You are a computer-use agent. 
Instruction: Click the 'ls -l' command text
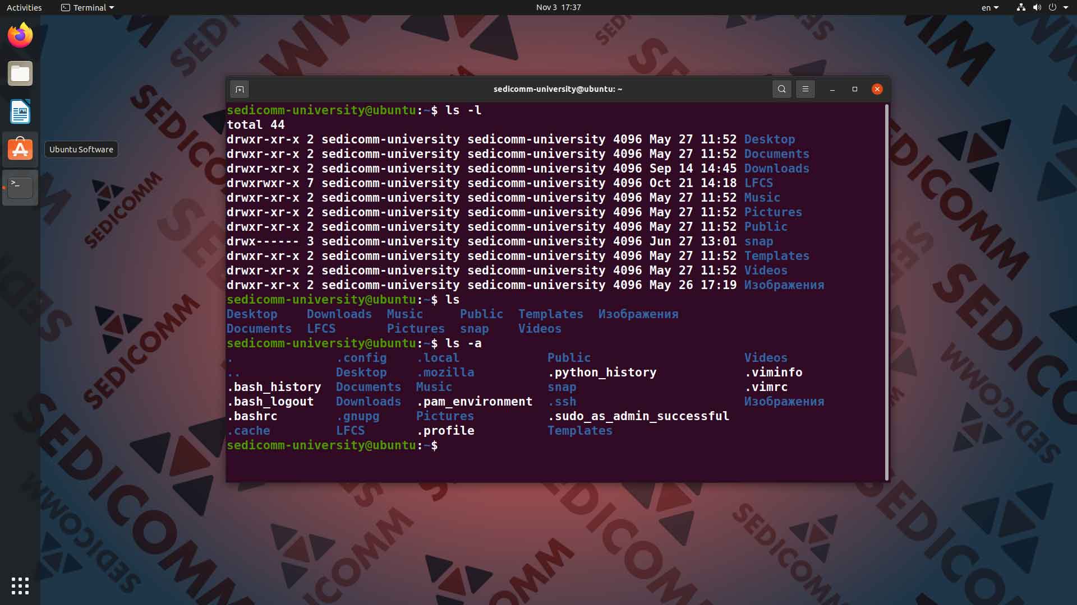point(463,110)
